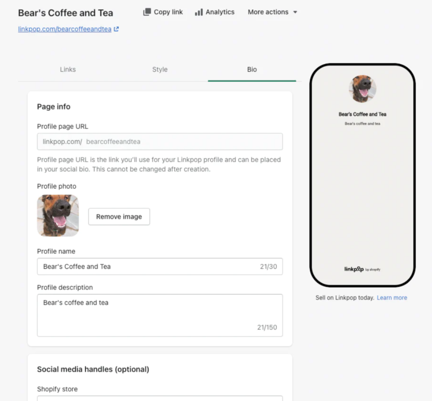The height and width of the screenshot is (401, 432).
Task: Click the Profile description text area
Action: (160, 315)
